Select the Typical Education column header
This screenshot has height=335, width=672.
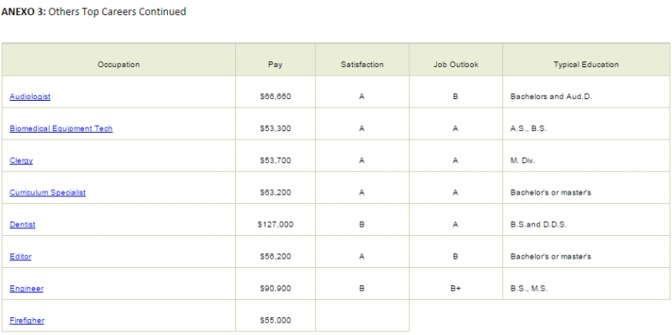point(585,60)
